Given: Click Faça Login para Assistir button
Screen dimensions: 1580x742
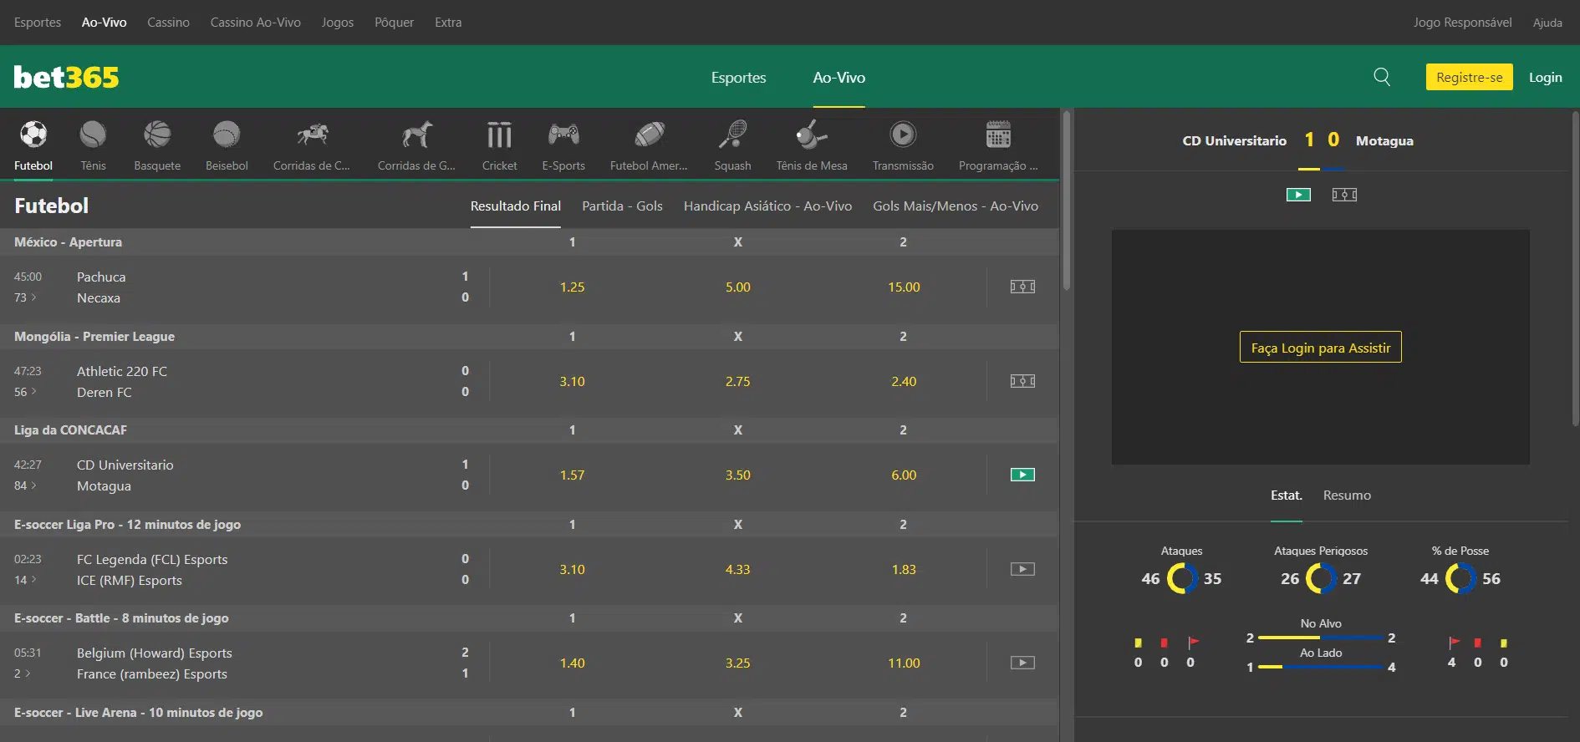Looking at the screenshot, I should click(1320, 347).
